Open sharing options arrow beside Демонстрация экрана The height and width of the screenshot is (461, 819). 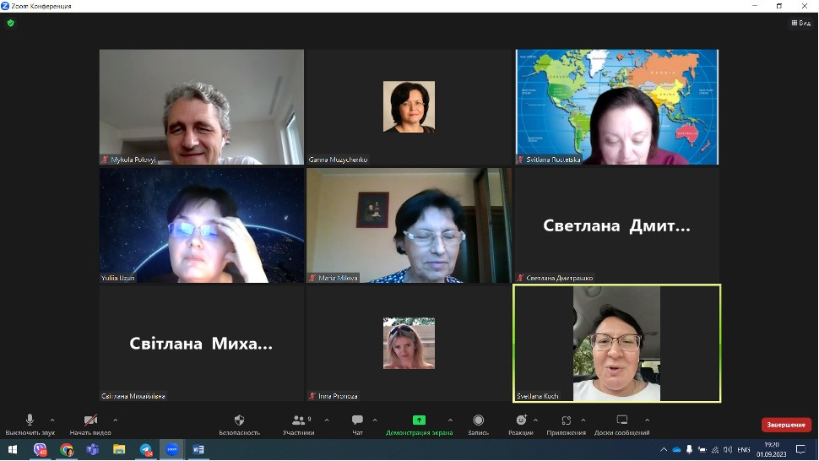[x=450, y=420]
